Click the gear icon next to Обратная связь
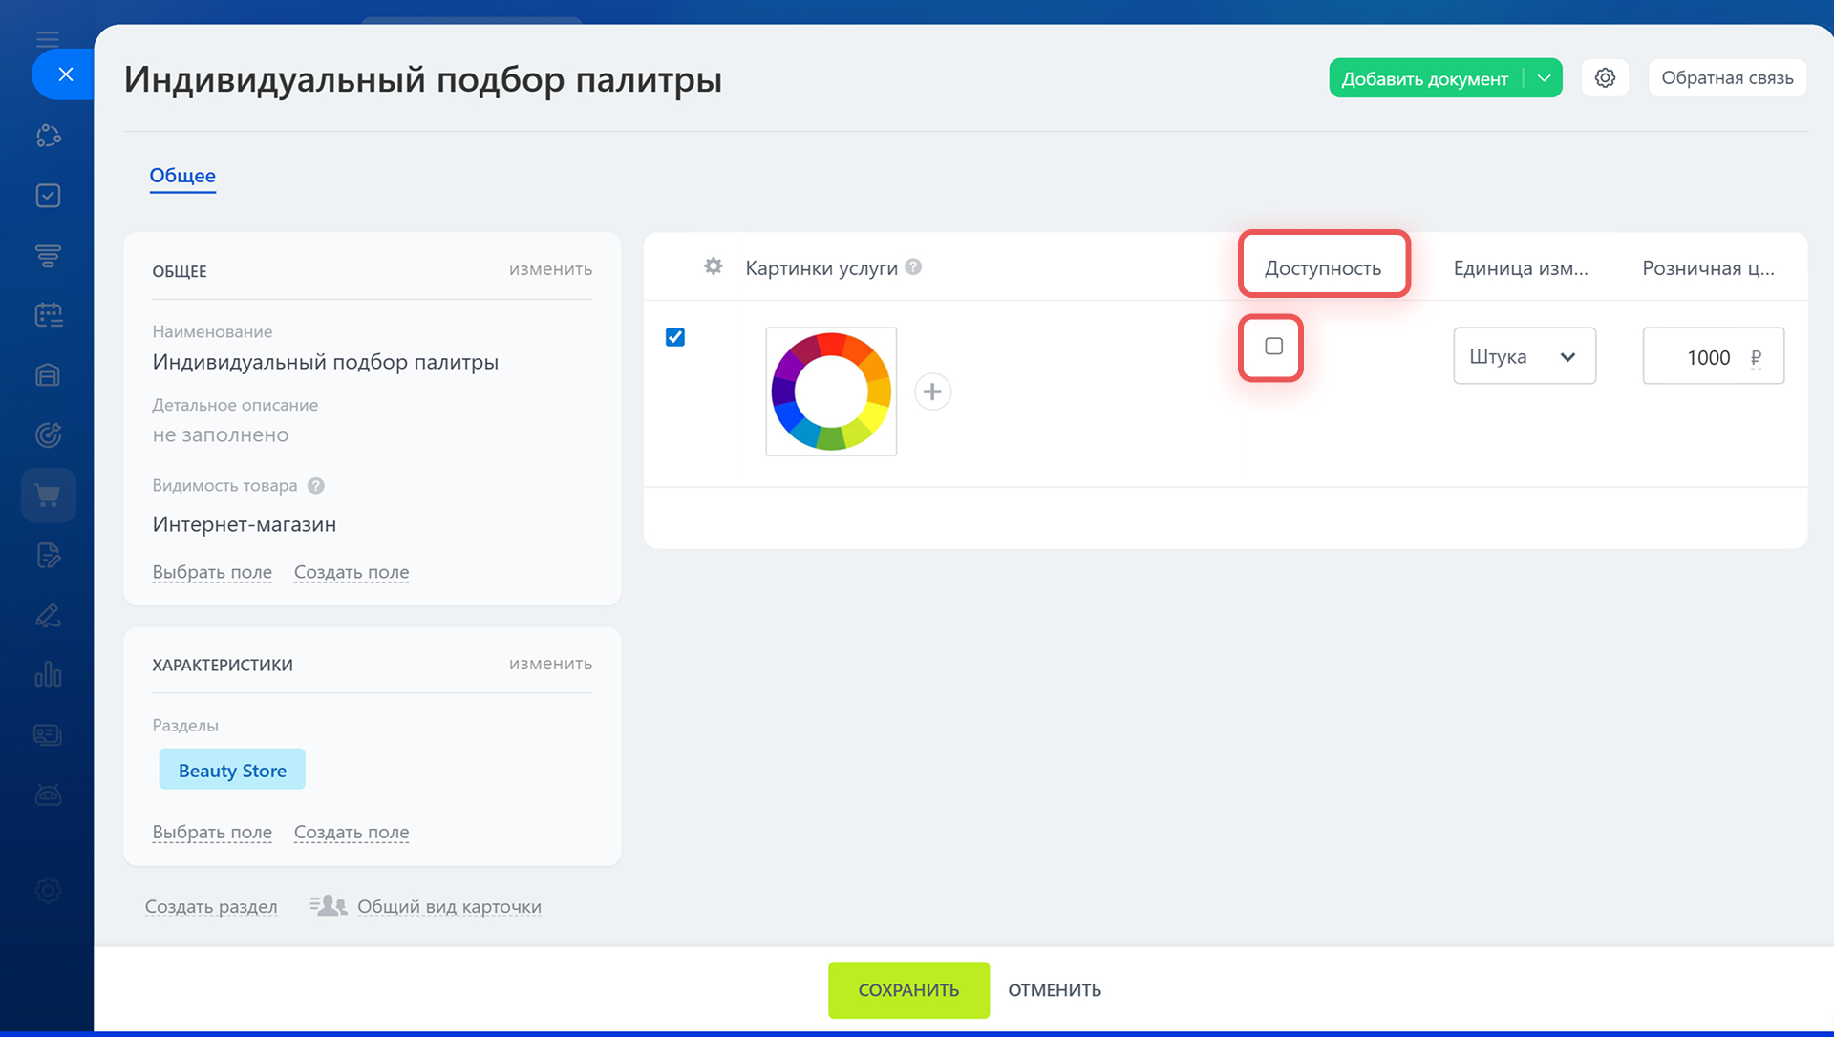Screen dimensions: 1834x1037 tap(1605, 78)
